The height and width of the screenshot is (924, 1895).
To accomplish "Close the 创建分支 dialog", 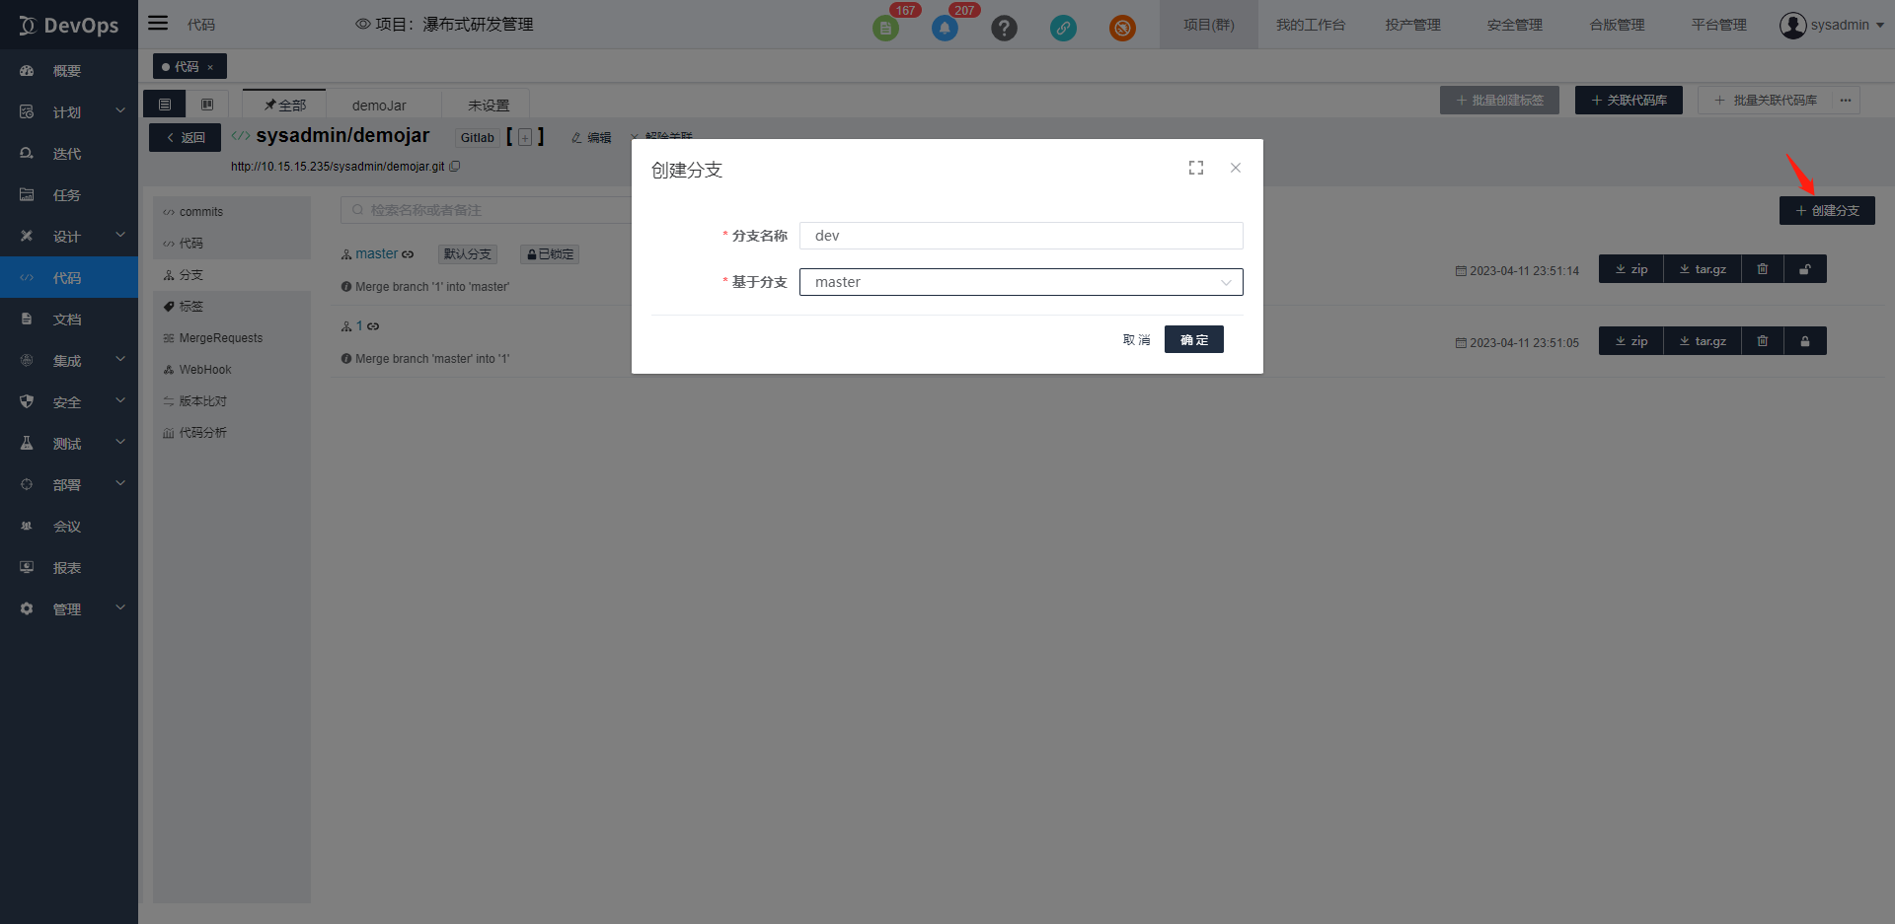I will click(1236, 169).
